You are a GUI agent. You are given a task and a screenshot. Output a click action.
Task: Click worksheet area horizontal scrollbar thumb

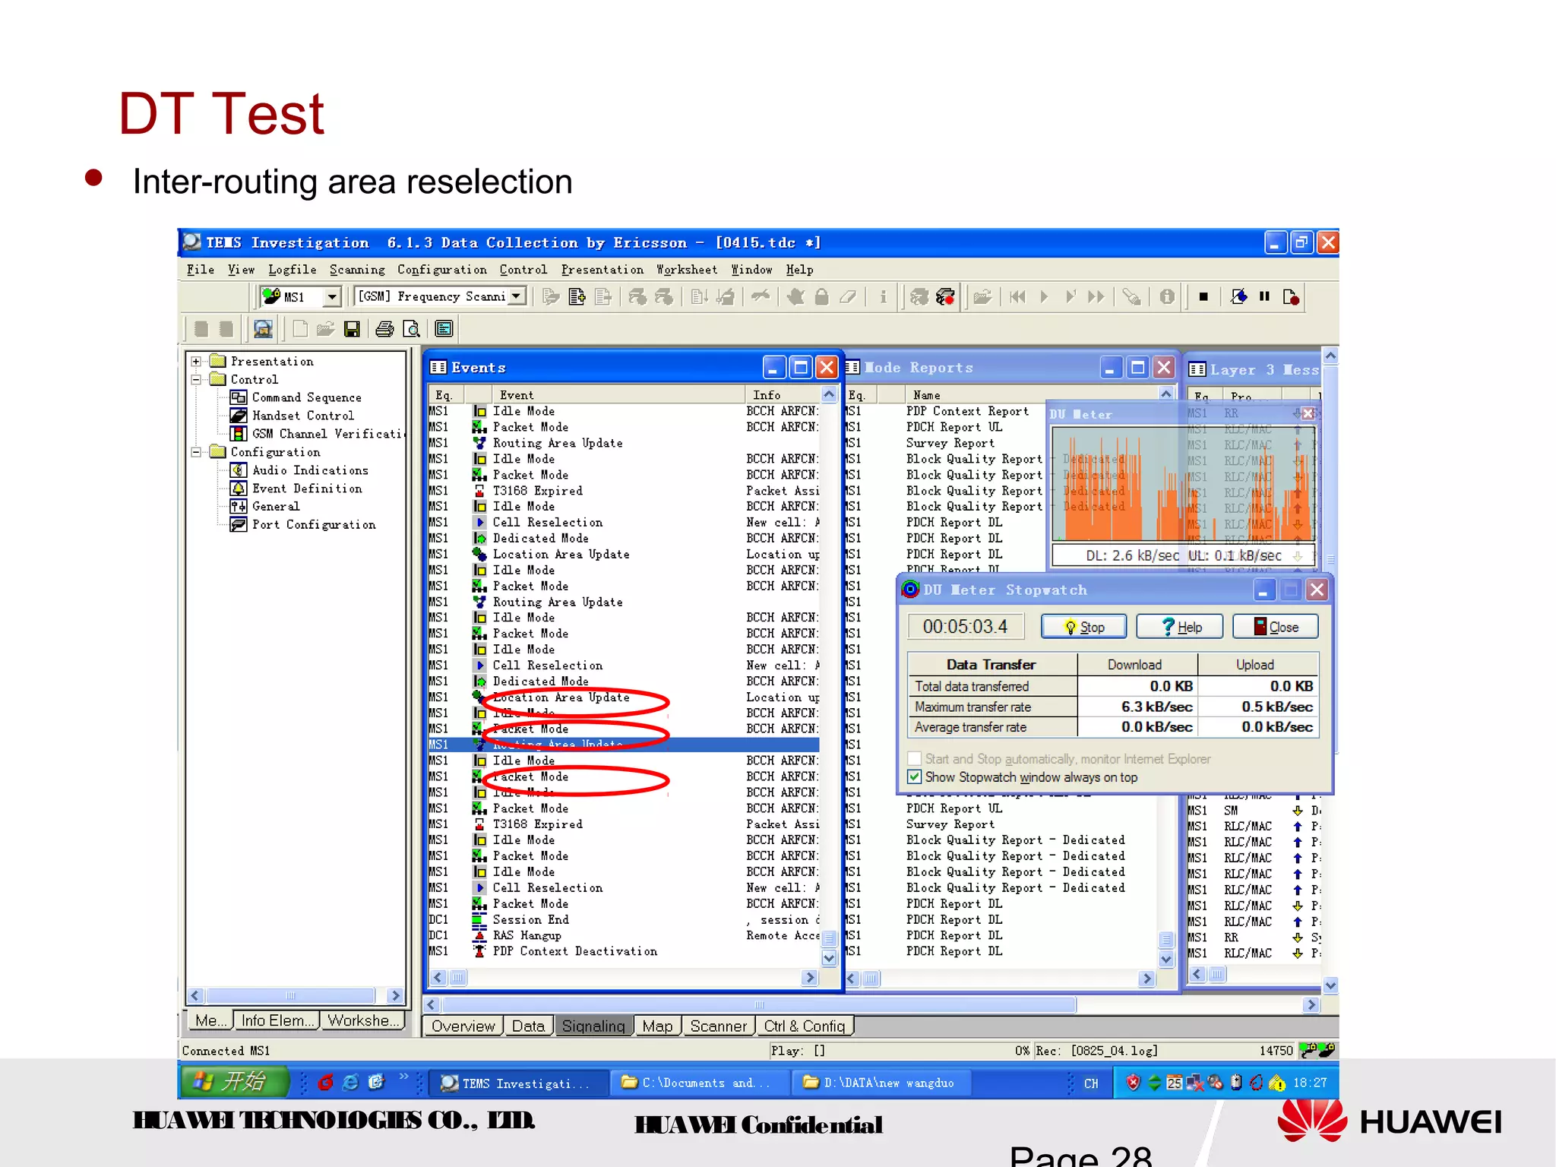pos(758,1005)
